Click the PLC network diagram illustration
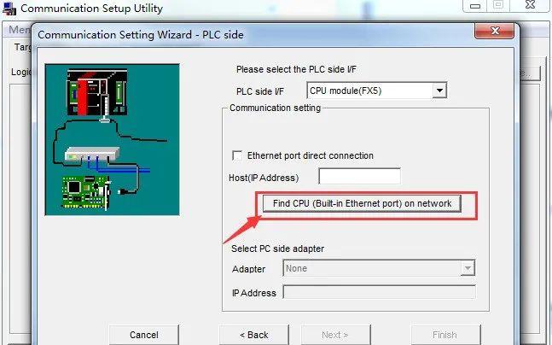Image resolution: width=552 pixels, height=345 pixels. [x=113, y=139]
